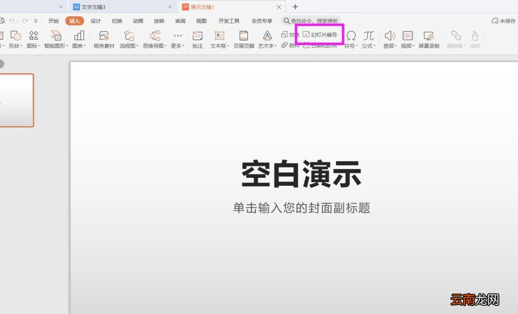Open the 稻壳素材 resource library
The height and width of the screenshot is (314, 518).
tap(104, 40)
